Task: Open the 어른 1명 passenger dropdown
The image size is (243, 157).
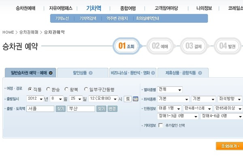Action: (169, 108)
